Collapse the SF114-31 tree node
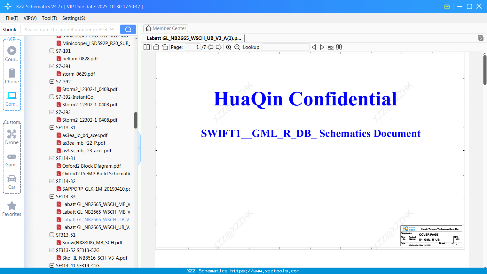The width and height of the screenshot is (487, 274). (x=52, y=158)
